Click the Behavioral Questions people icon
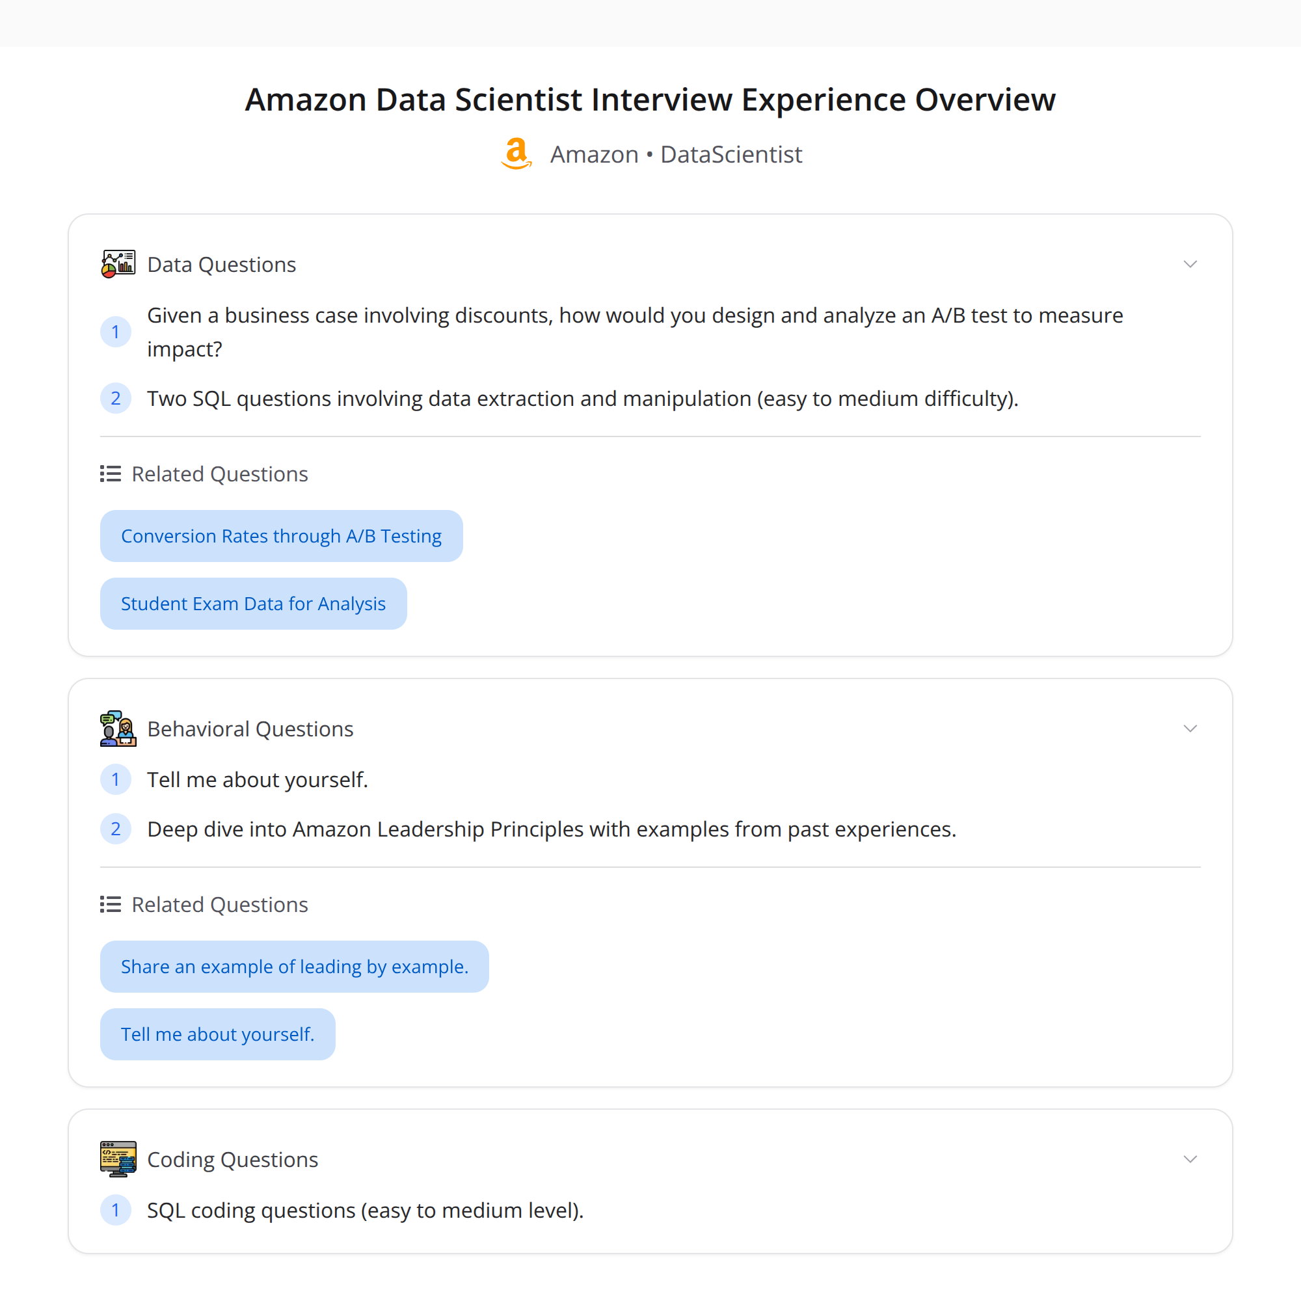The height and width of the screenshot is (1301, 1301). [x=118, y=729]
